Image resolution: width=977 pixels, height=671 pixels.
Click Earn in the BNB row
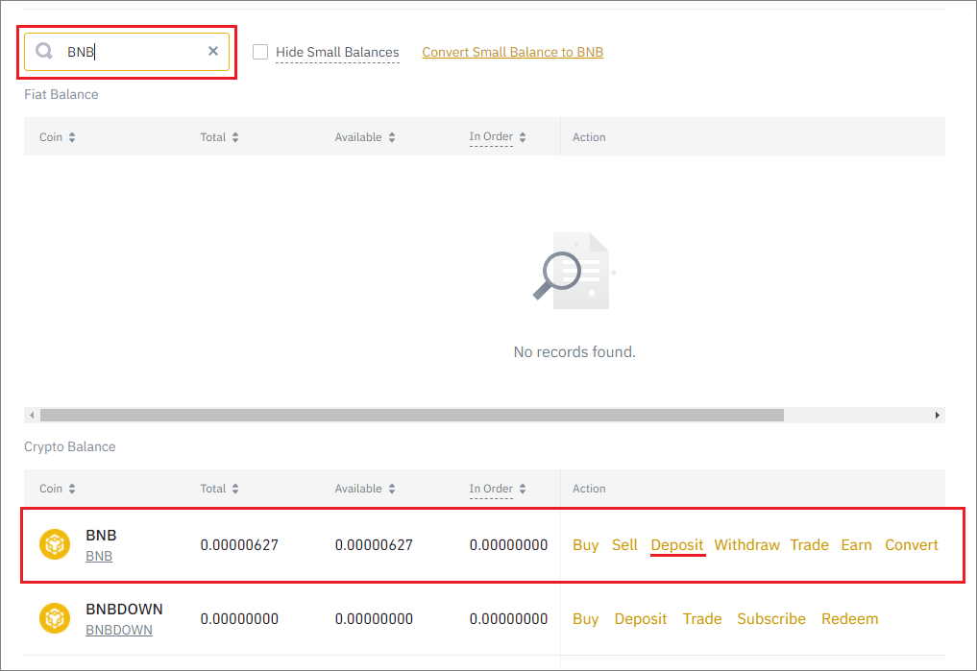point(856,544)
